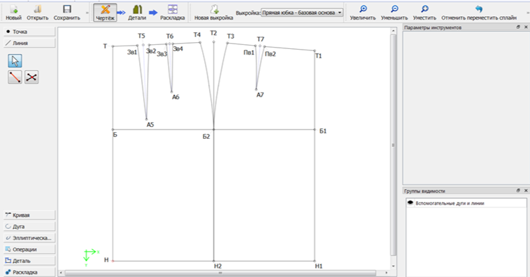Click the canvas horizontal scrollbar
The width and height of the screenshot is (530, 277).
point(220,272)
